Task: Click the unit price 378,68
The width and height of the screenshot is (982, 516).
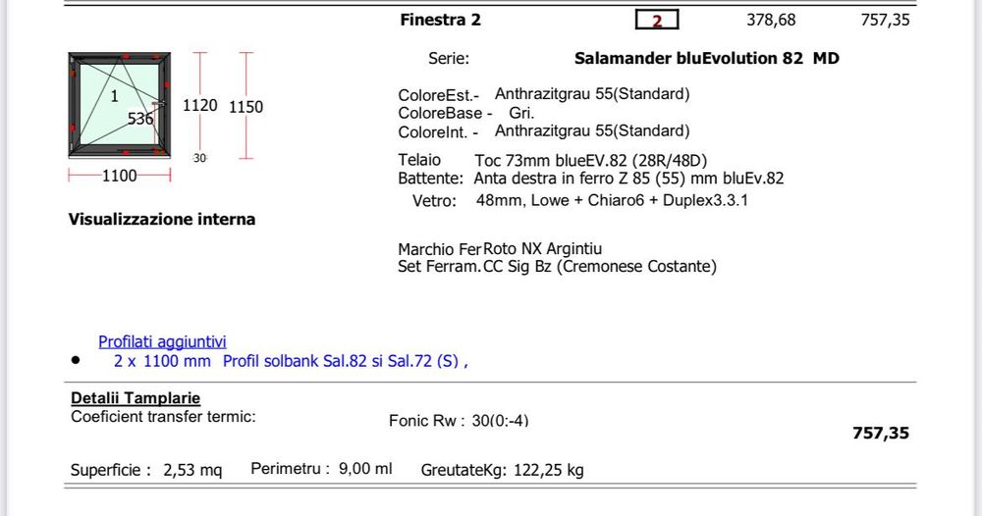Action: point(771,20)
